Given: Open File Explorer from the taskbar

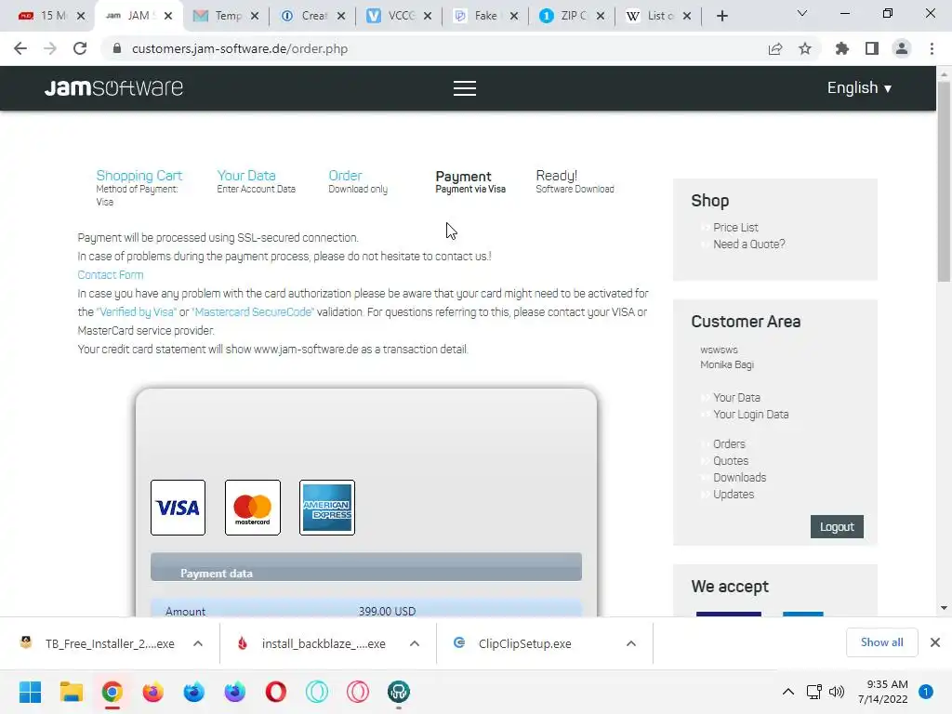Looking at the screenshot, I should [x=71, y=692].
